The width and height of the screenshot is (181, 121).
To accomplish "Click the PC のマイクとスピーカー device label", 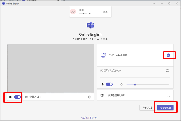I will [111, 70].
